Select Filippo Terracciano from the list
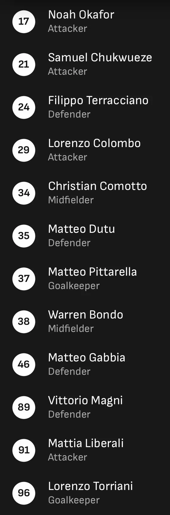Screen dimensions: 170x515 [x=85, y=107]
